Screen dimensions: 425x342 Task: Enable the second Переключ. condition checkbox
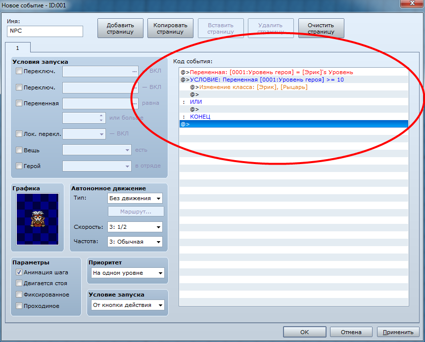(19, 87)
